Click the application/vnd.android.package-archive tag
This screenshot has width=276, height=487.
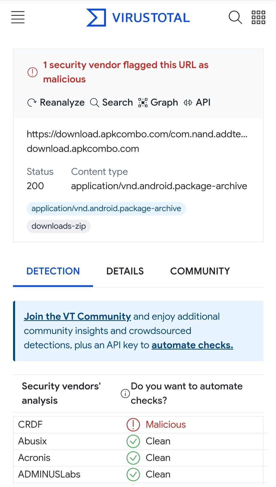[x=106, y=209]
